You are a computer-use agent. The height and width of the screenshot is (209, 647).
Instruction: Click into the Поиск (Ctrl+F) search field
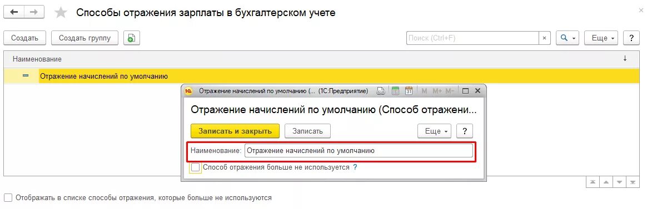(x=472, y=38)
